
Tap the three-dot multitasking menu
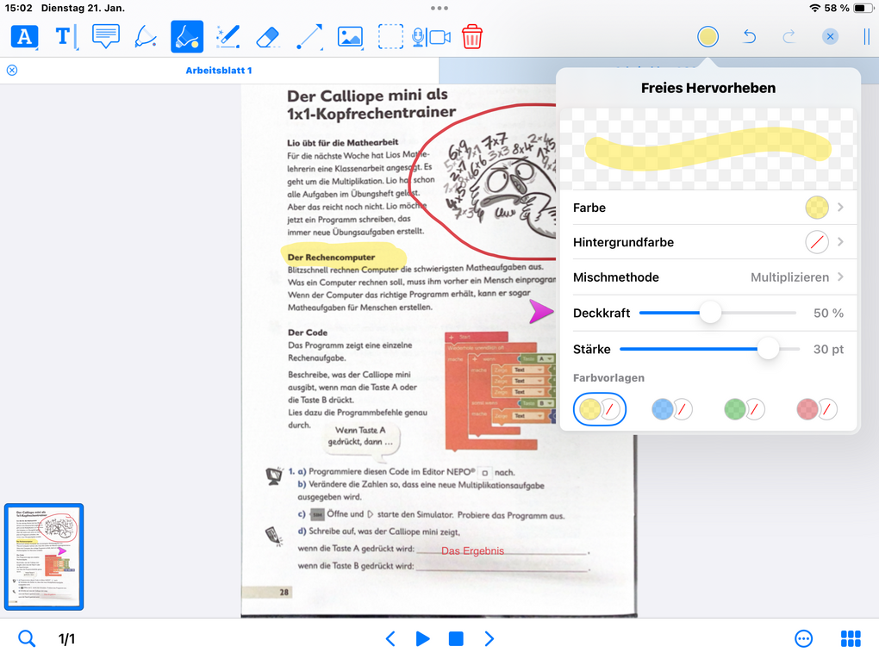pos(439,8)
